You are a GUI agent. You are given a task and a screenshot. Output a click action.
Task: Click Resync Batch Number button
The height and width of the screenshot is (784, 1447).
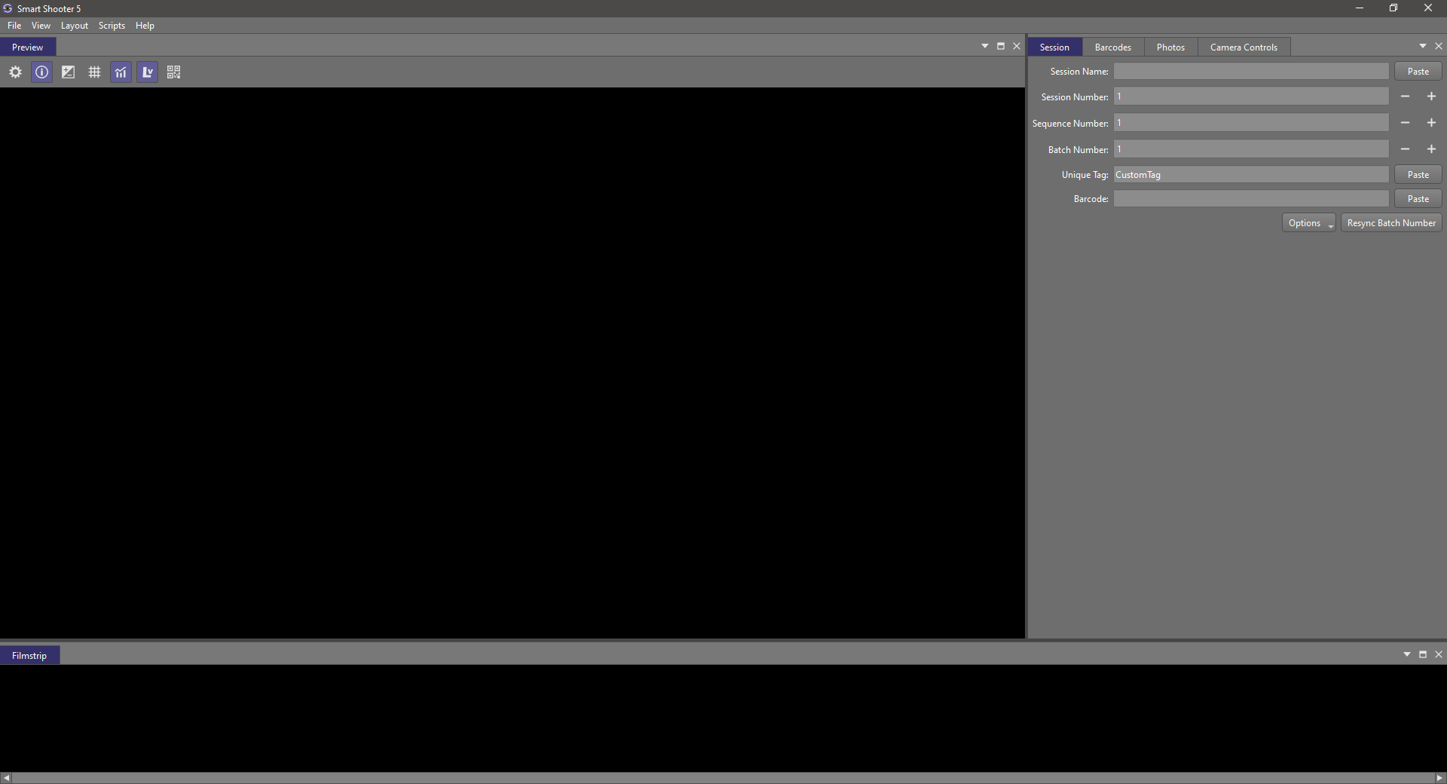click(1391, 223)
